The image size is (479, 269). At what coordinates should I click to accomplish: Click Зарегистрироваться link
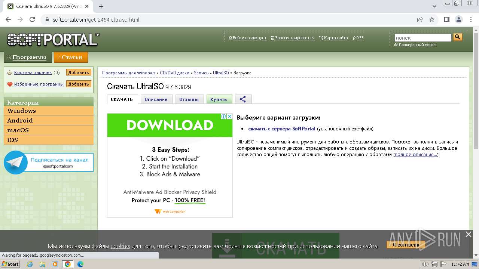(x=295, y=38)
